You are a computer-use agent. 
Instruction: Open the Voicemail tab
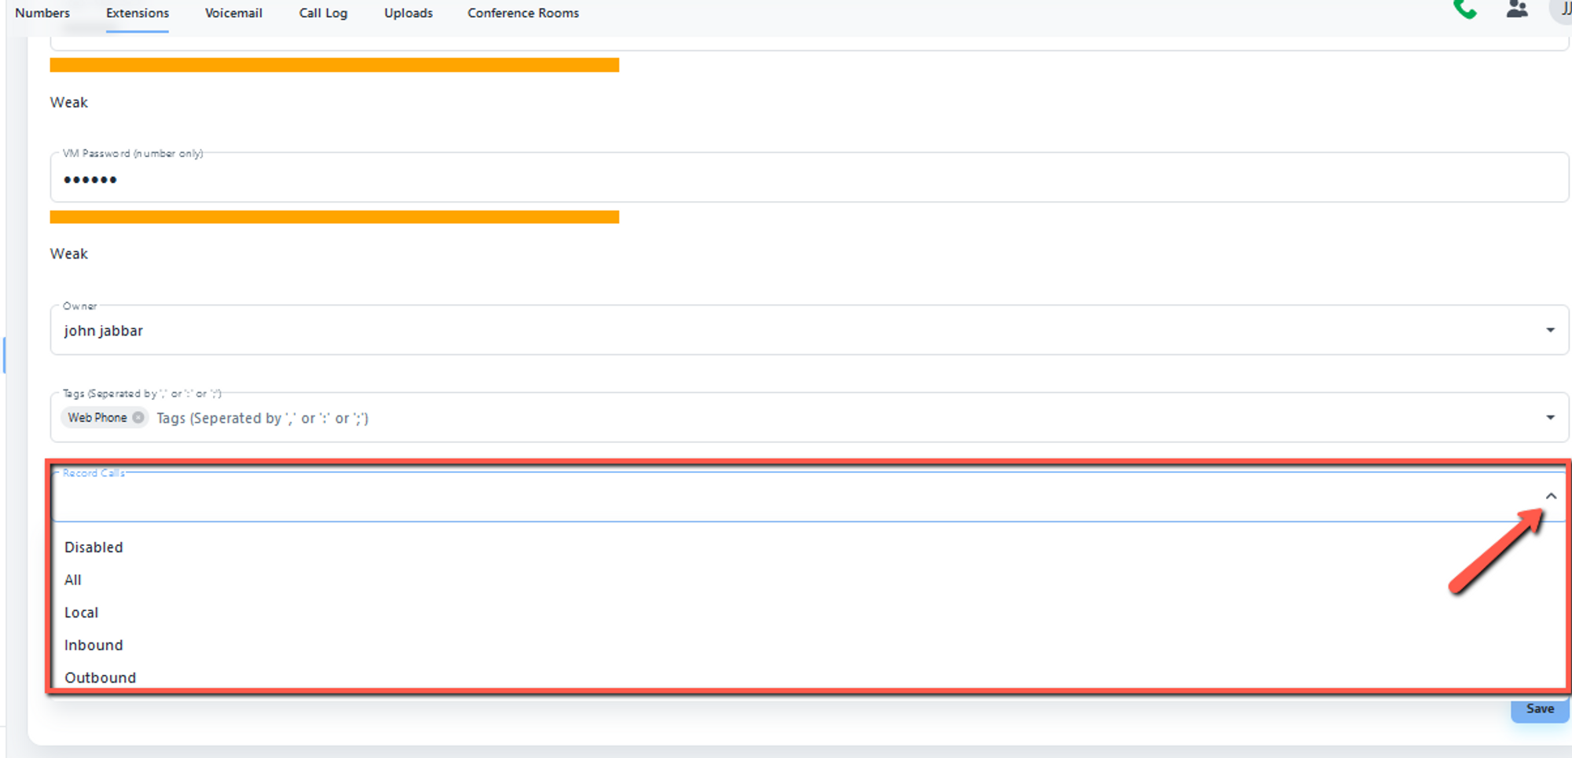tap(233, 13)
